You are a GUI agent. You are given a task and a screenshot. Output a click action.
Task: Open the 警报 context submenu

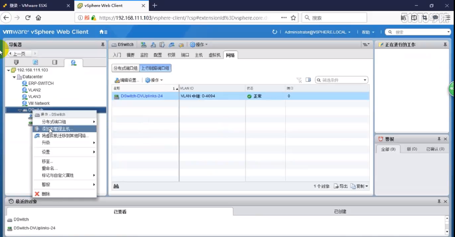[65, 185]
